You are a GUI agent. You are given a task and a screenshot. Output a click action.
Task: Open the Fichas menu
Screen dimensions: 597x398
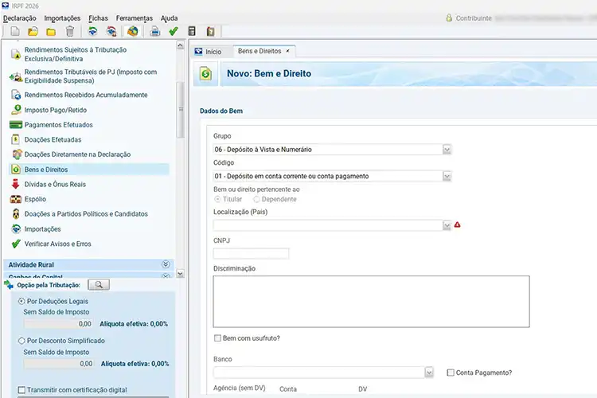[x=98, y=18]
